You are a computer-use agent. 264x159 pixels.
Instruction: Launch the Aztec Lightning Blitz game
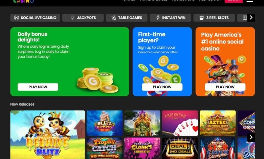pyautogui.click(x=218, y=123)
